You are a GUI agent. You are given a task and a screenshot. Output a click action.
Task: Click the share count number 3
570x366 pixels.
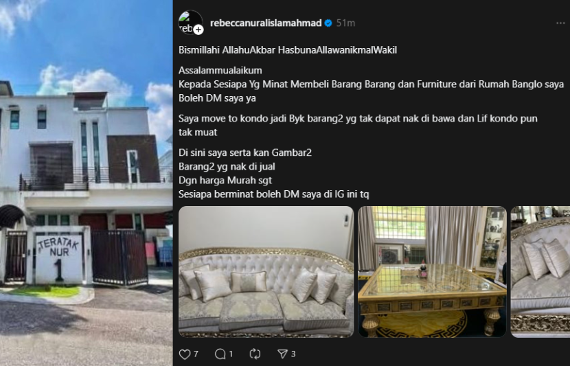coord(293,354)
